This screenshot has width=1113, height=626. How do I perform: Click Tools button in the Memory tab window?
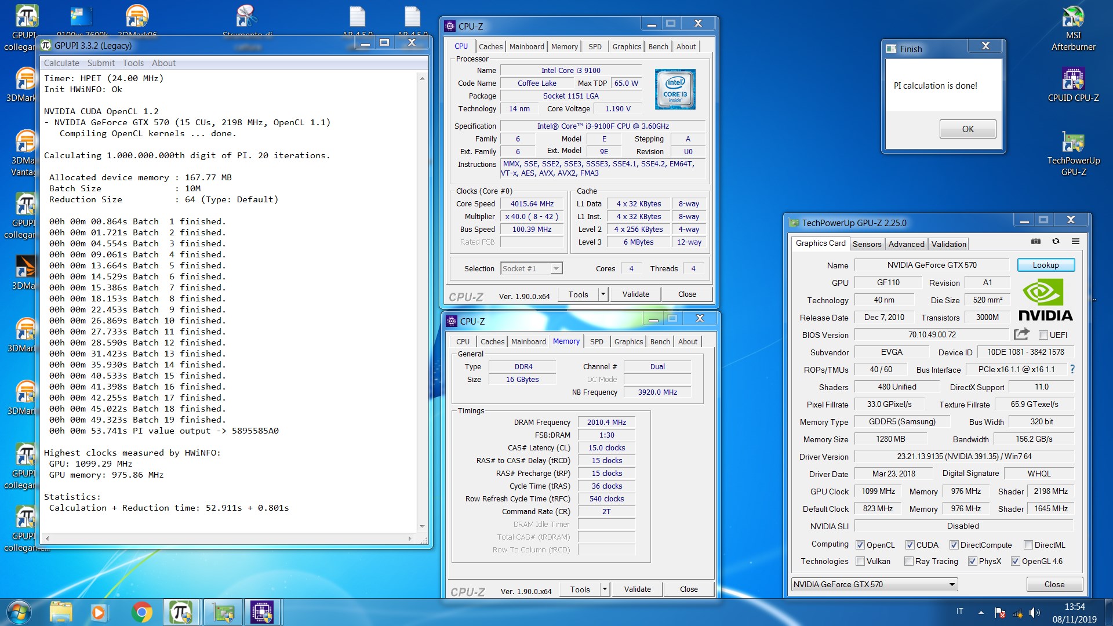(580, 589)
